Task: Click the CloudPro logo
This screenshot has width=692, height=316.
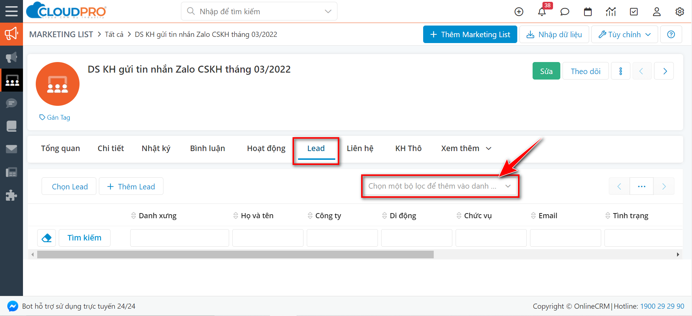Action: (66, 11)
